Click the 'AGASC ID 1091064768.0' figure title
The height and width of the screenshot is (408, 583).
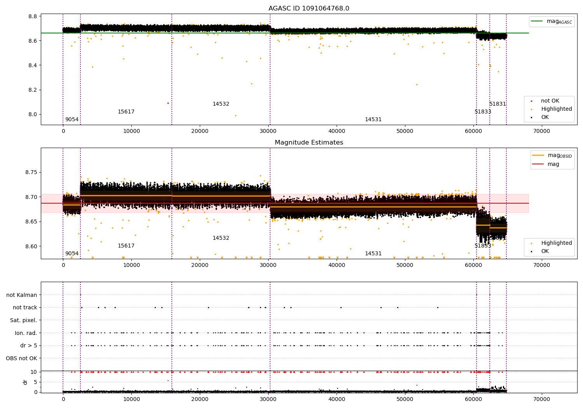309,9
